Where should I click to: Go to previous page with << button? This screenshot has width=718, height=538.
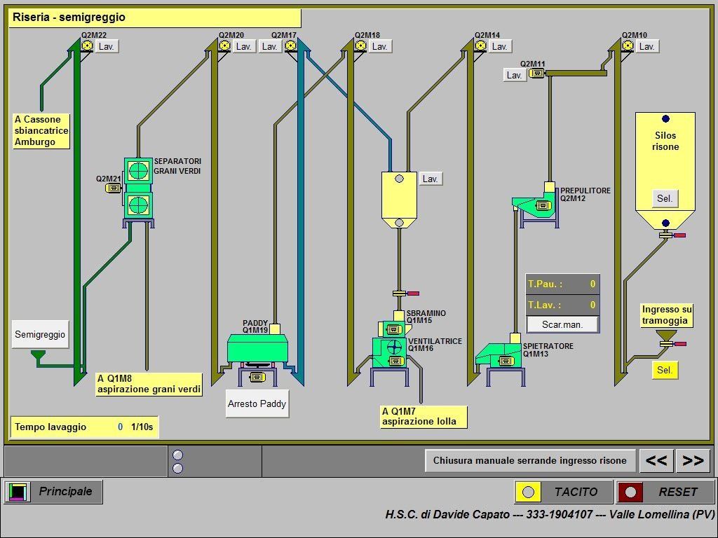656,461
